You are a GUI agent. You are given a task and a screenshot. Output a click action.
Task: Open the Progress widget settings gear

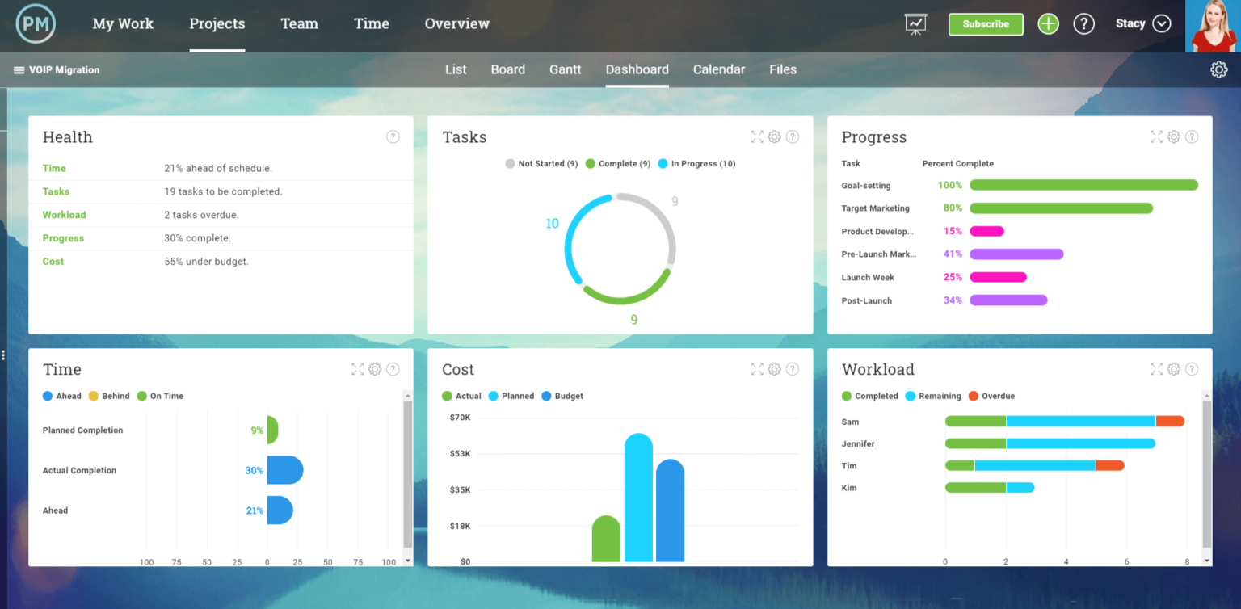coord(1174,137)
